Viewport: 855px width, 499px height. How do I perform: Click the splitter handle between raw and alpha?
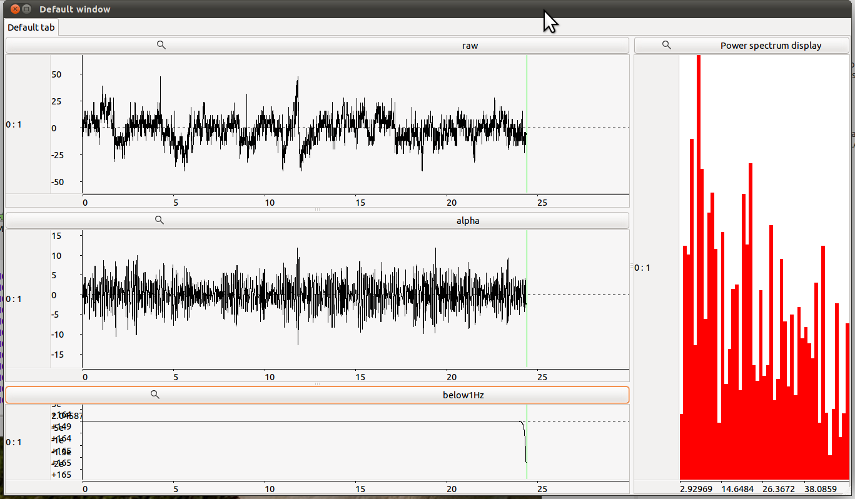click(317, 209)
